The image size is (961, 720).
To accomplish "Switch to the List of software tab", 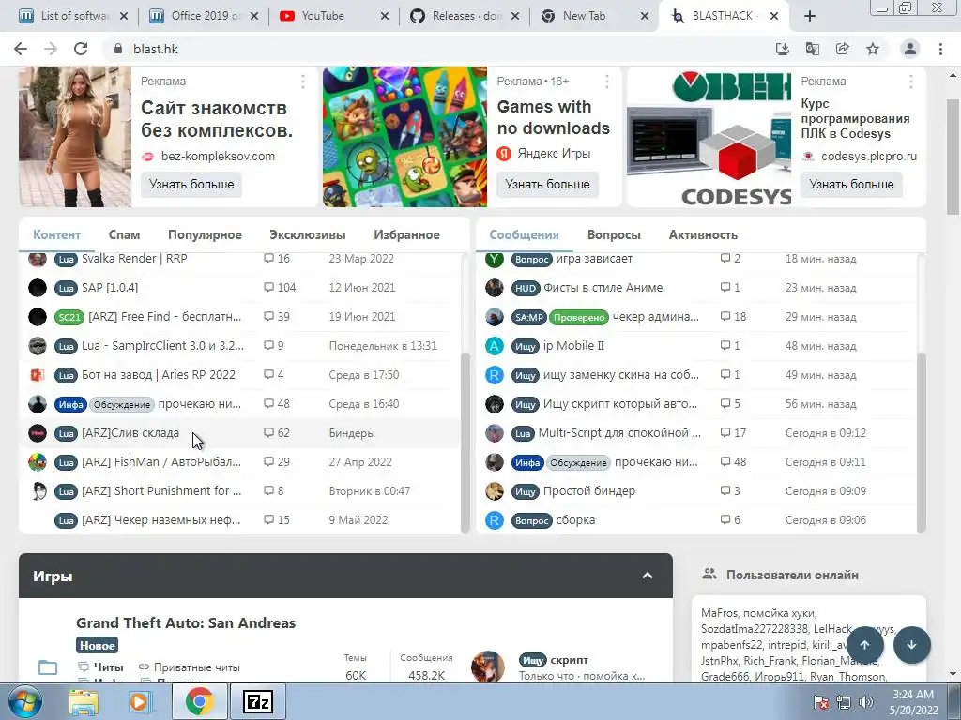I will pyautogui.click(x=73, y=16).
